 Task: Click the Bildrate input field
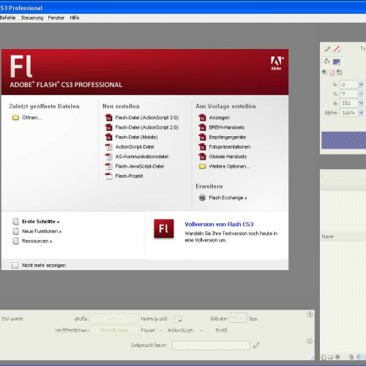click(x=239, y=318)
